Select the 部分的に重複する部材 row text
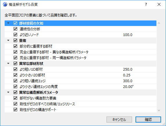This screenshot has width=166, height=126. coord(36,46)
